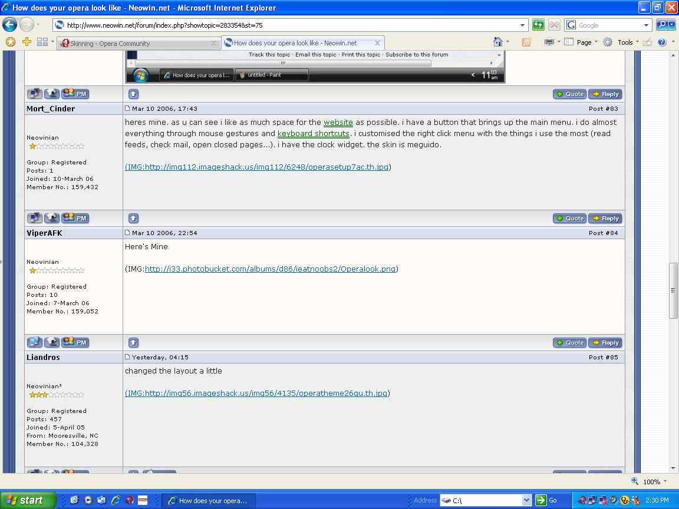Screen dimensions: 679x509
Task: Expand the Home button dropdown arrow
Action: (507, 42)
